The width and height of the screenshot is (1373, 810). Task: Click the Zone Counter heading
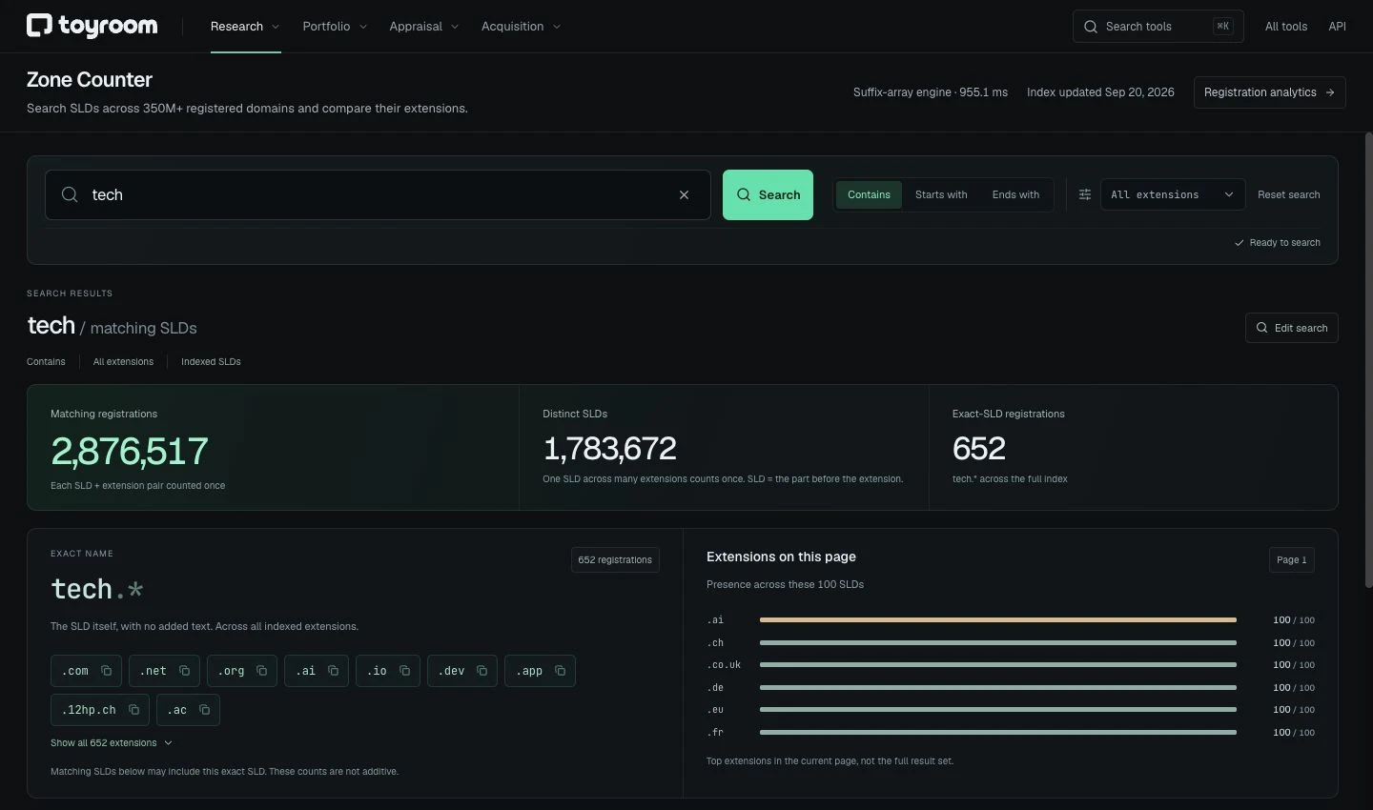[x=90, y=80]
